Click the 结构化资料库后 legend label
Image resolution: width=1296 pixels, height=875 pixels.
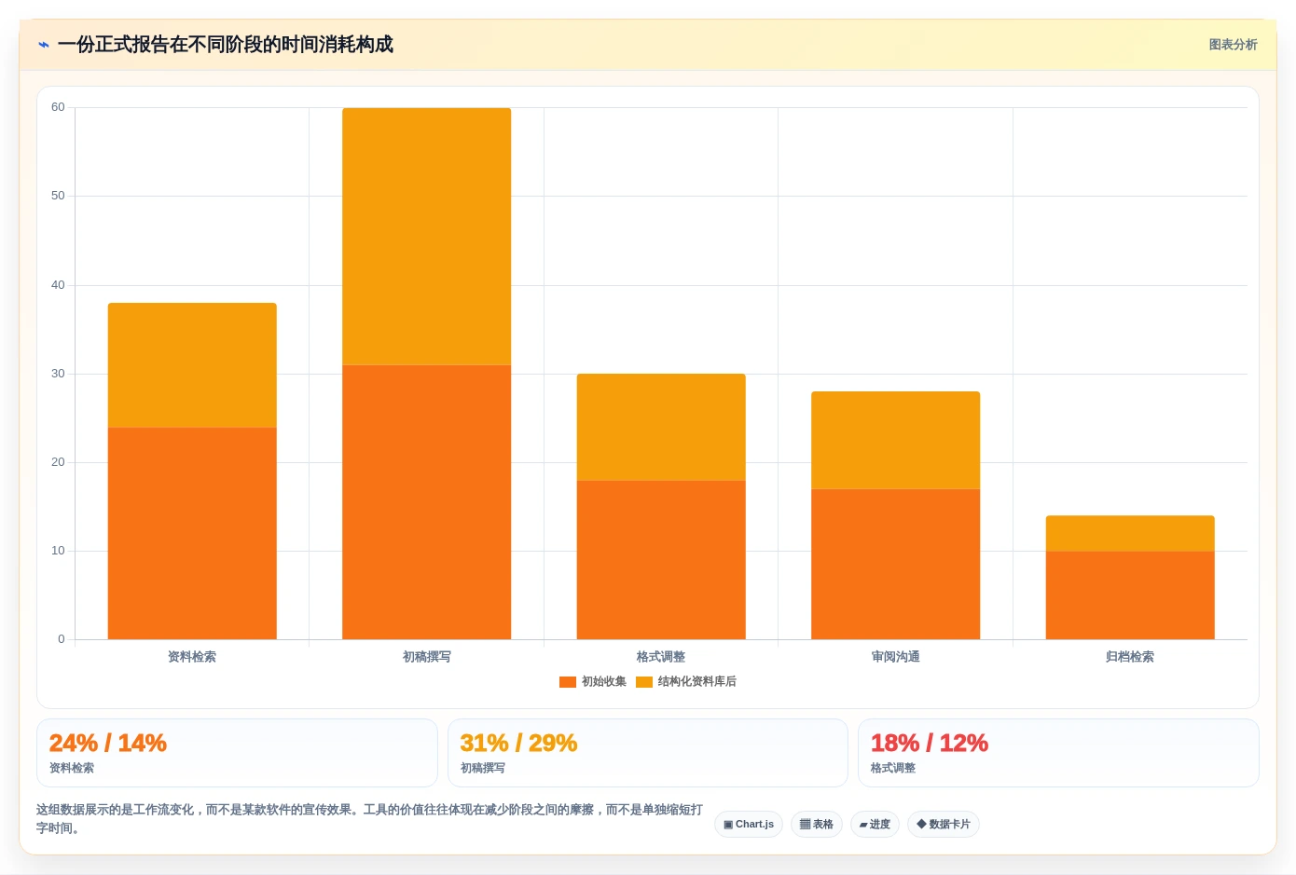[697, 682]
